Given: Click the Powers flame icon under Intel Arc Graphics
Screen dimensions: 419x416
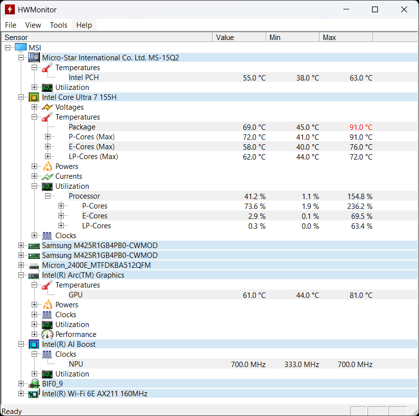Looking at the screenshot, I should click(x=47, y=305).
